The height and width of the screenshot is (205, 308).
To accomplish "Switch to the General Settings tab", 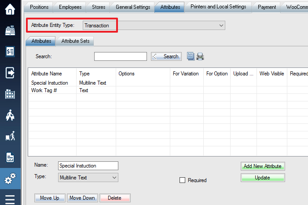I will [x=133, y=7].
